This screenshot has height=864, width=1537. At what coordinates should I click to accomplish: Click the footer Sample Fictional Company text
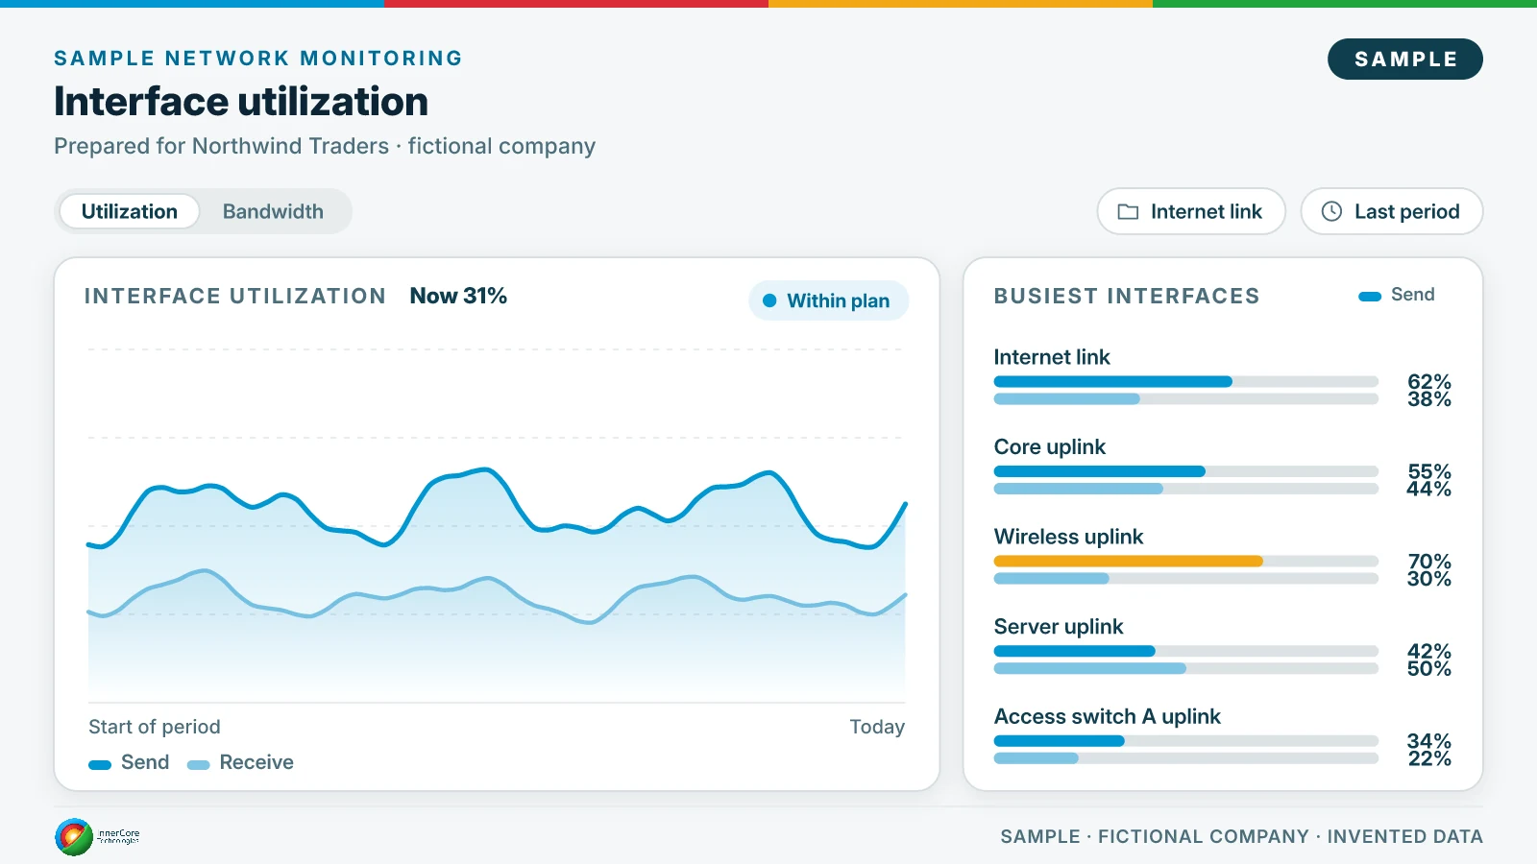click(x=1242, y=836)
